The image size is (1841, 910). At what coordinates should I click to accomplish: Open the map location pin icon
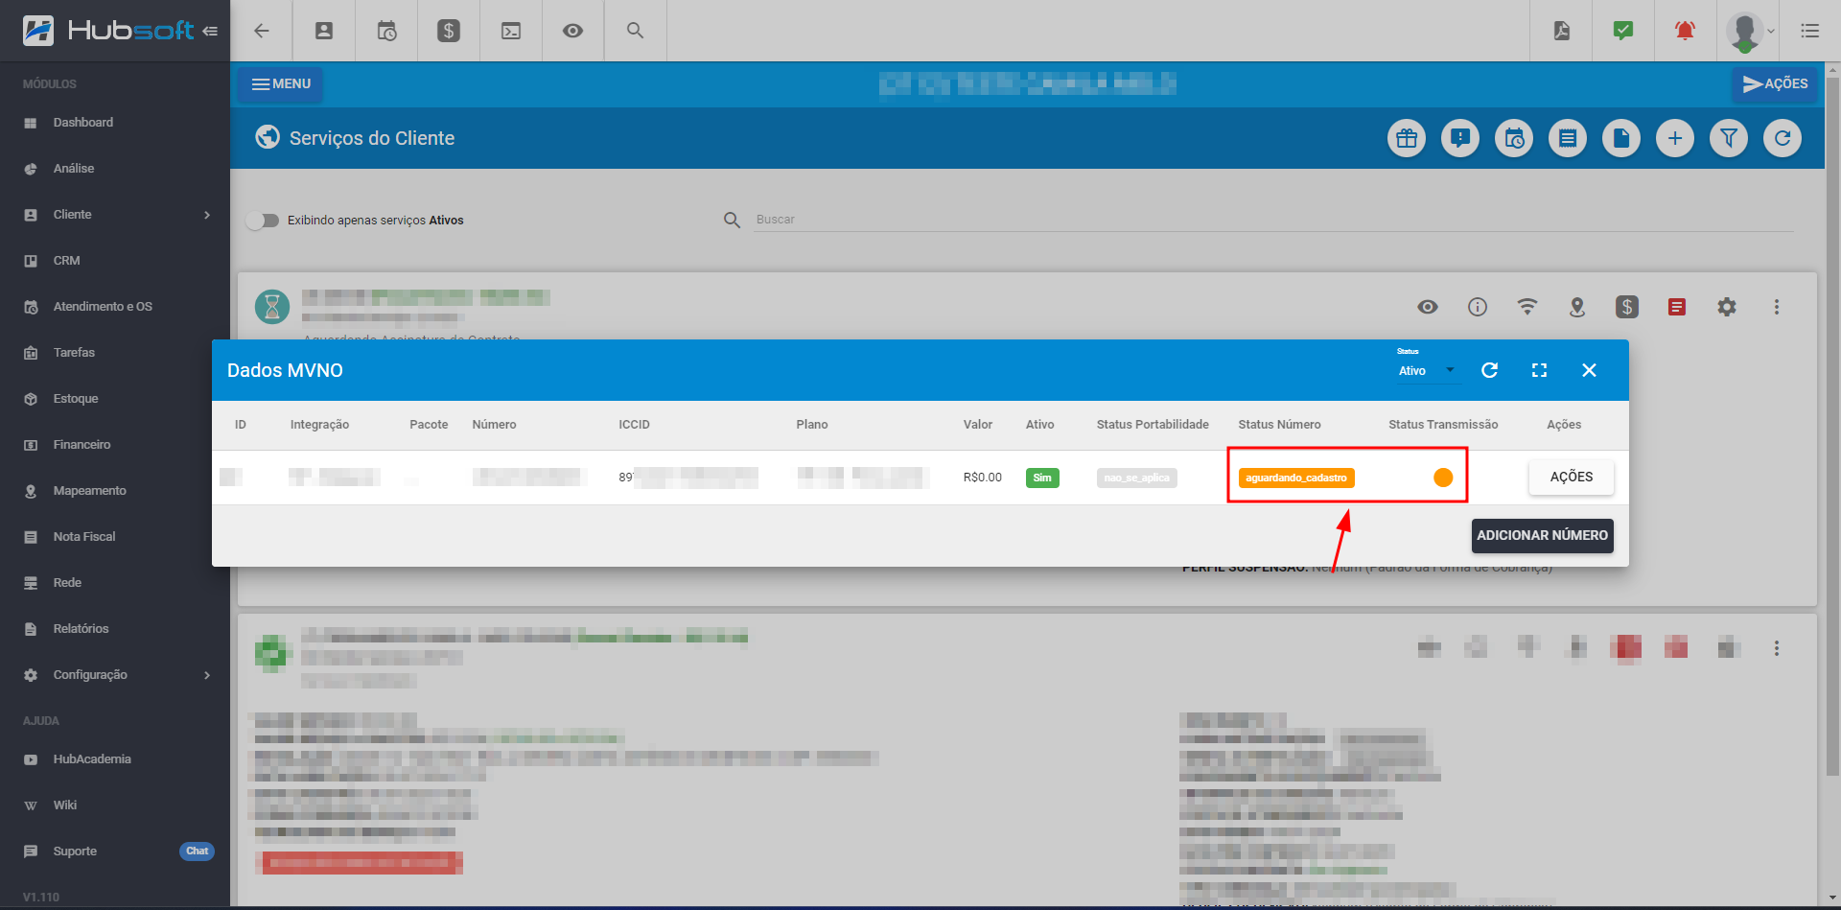pos(1577,307)
